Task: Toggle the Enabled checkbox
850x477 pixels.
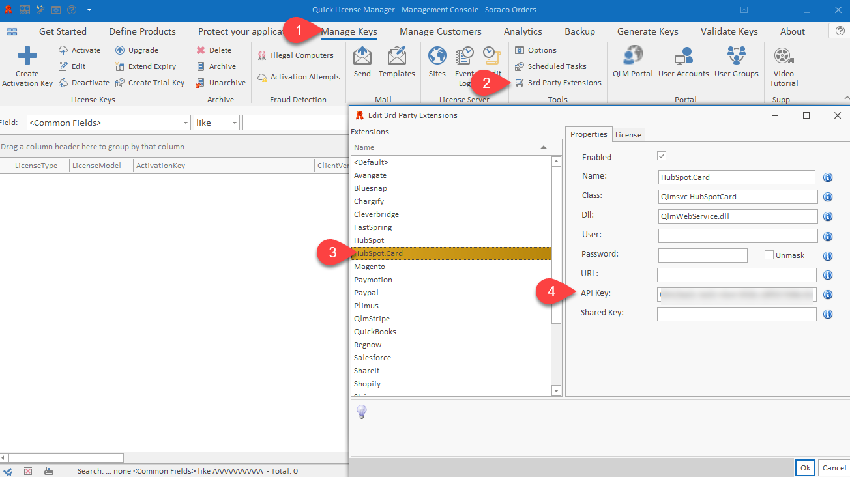Action: point(662,156)
